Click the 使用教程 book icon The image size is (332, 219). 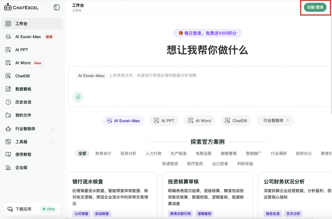tap(8, 155)
